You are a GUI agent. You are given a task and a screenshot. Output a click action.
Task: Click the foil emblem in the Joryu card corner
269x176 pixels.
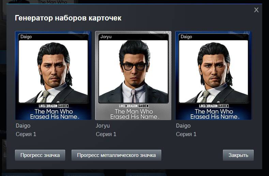point(160,32)
